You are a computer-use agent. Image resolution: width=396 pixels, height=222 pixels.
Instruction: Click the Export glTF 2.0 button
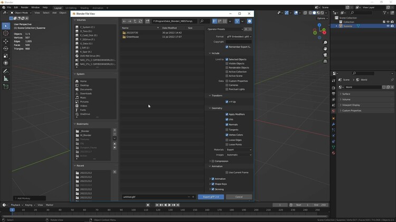pyautogui.click(x=211, y=197)
